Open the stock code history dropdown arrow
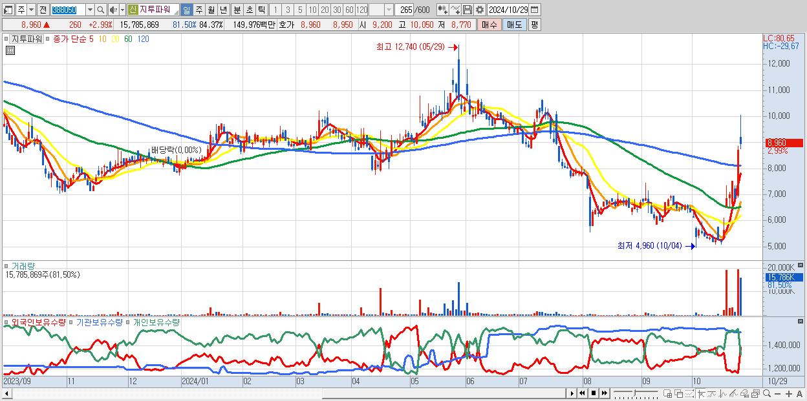 (90, 10)
